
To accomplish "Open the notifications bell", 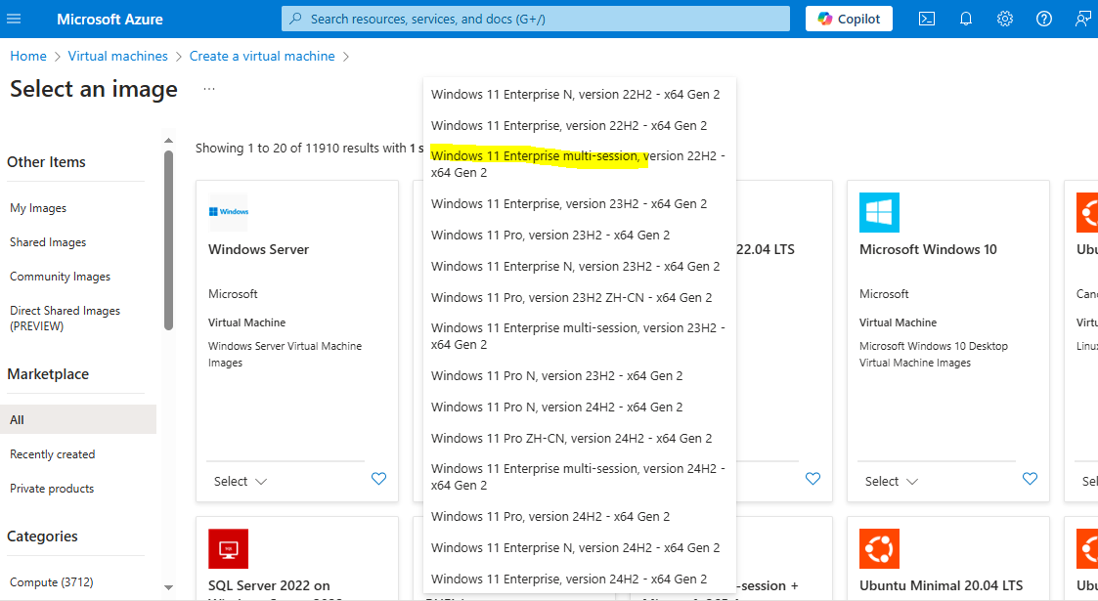I will pos(966,19).
